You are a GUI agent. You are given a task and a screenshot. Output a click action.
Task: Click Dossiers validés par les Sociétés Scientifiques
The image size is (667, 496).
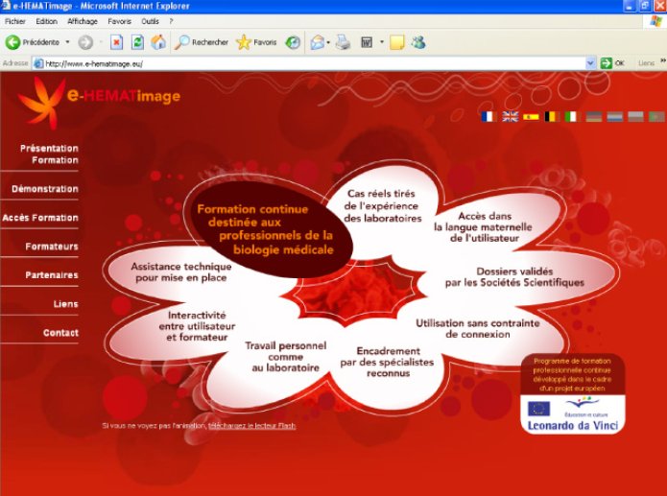(x=514, y=277)
